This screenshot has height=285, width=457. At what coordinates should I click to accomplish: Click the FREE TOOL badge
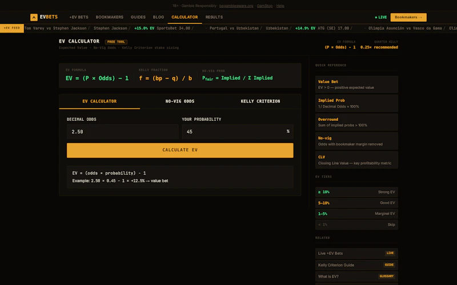[116, 42]
